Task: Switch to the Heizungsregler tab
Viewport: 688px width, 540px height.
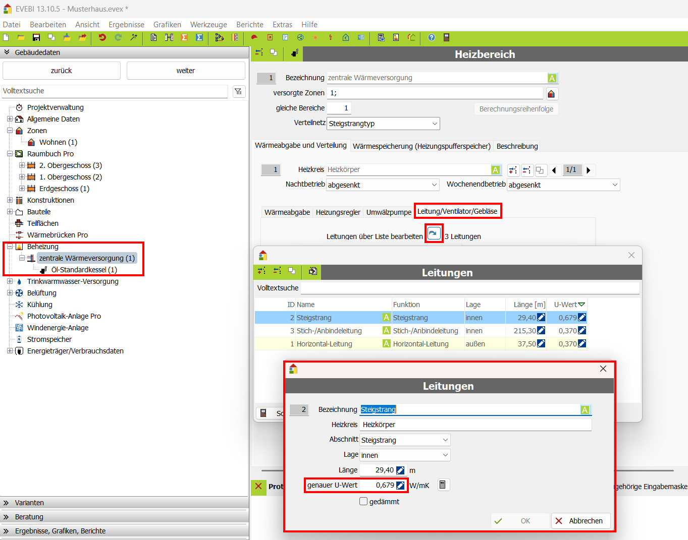Action: point(338,212)
